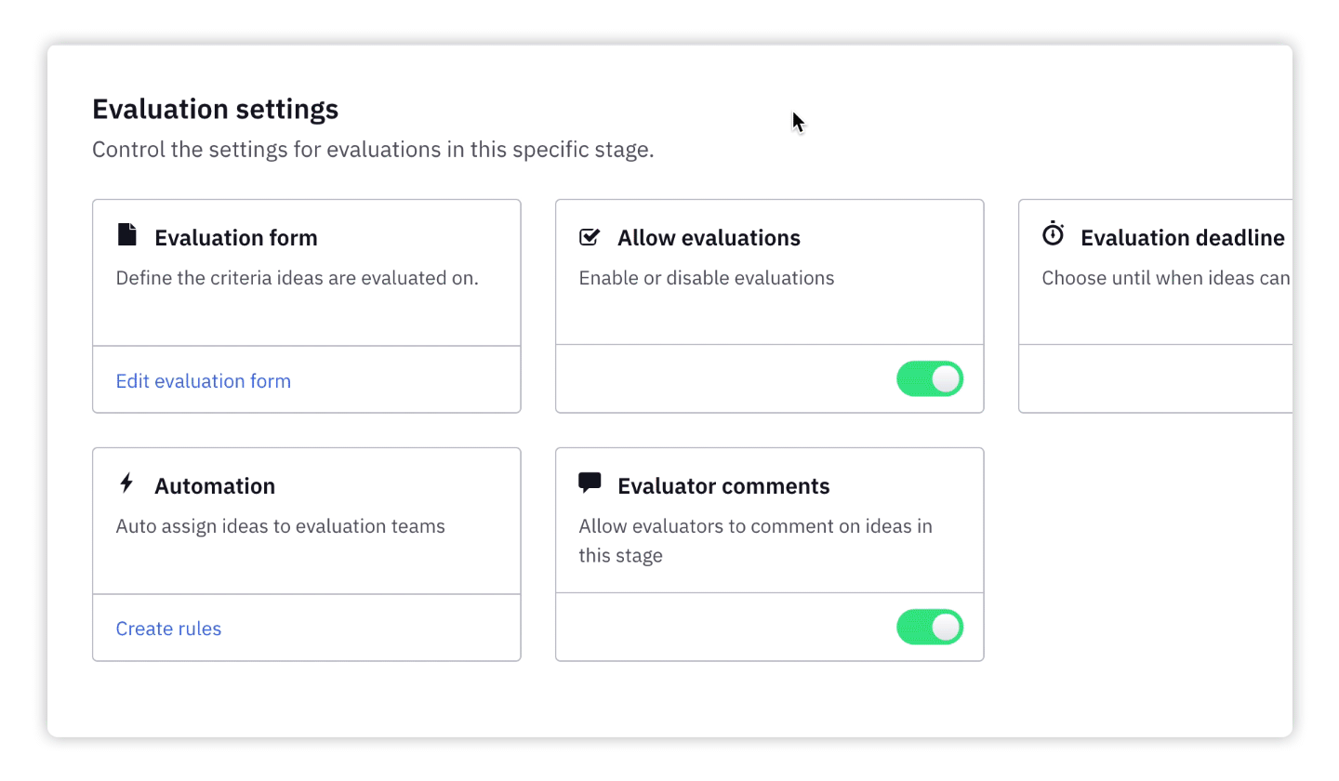1339x781 pixels.
Task: Select the Evaluator comments card title
Action: coord(723,486)
